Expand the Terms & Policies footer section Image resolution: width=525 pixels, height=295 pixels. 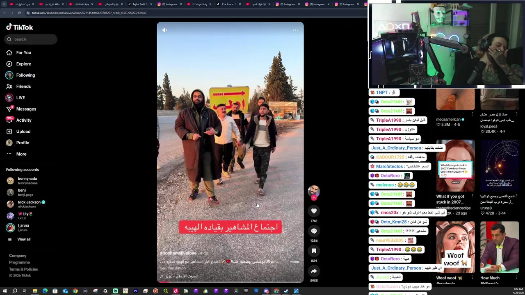click(23, 269)
